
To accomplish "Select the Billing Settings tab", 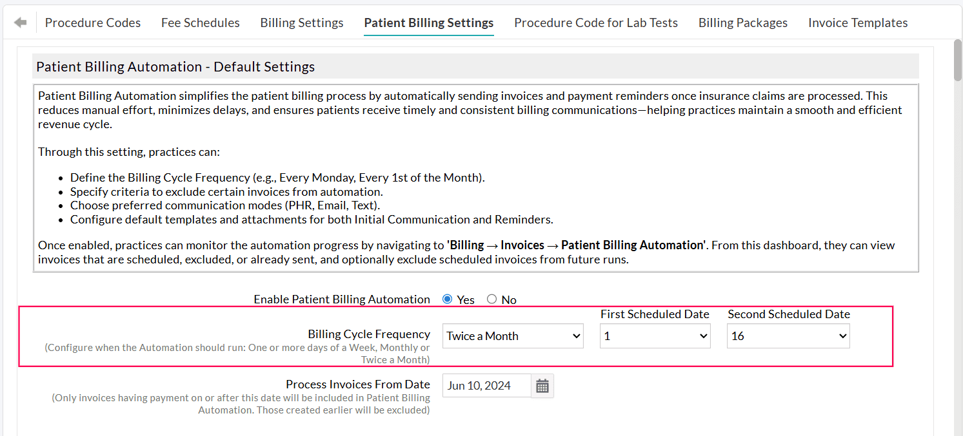I will click(301, 22).
